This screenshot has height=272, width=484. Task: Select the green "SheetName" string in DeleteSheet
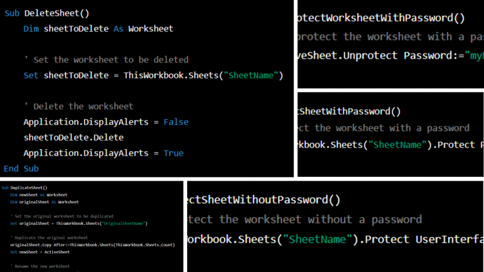point(251,76)
